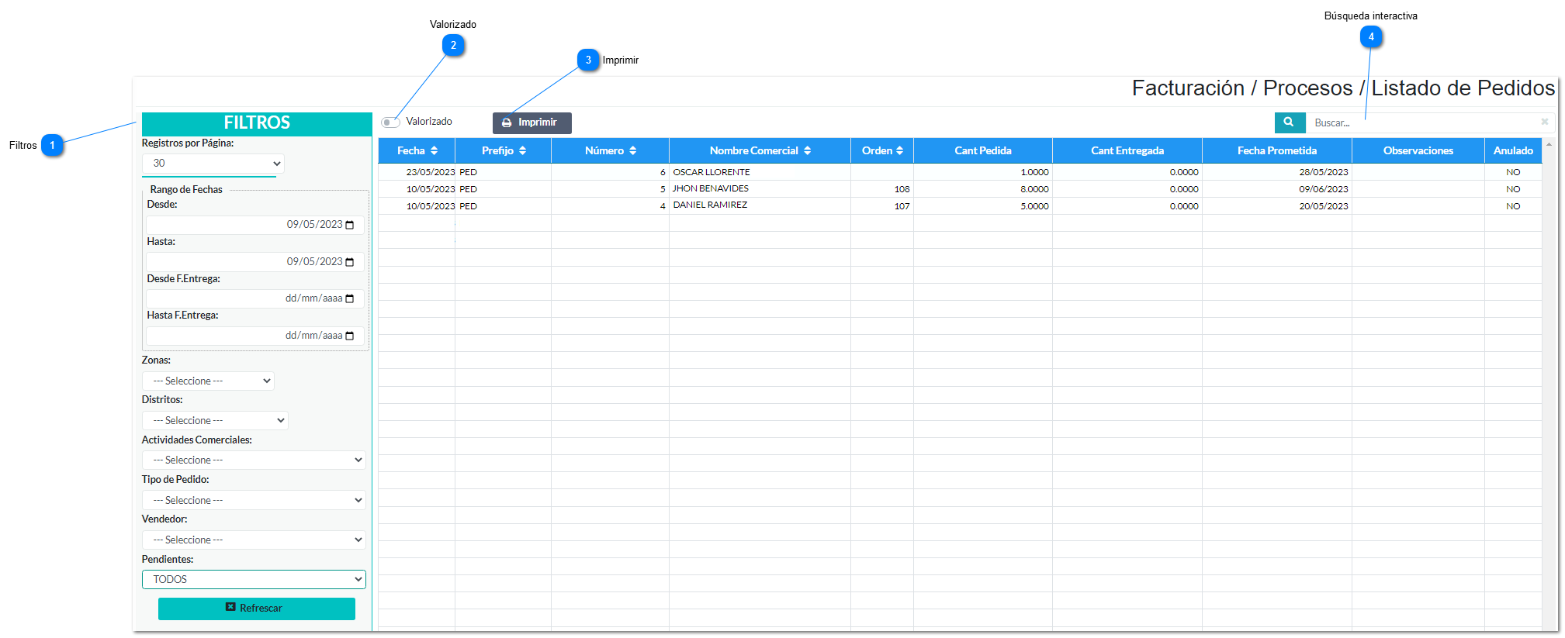1565x638 pixels.
Task: Click the Hasta date field
Action: click(254, 262)
